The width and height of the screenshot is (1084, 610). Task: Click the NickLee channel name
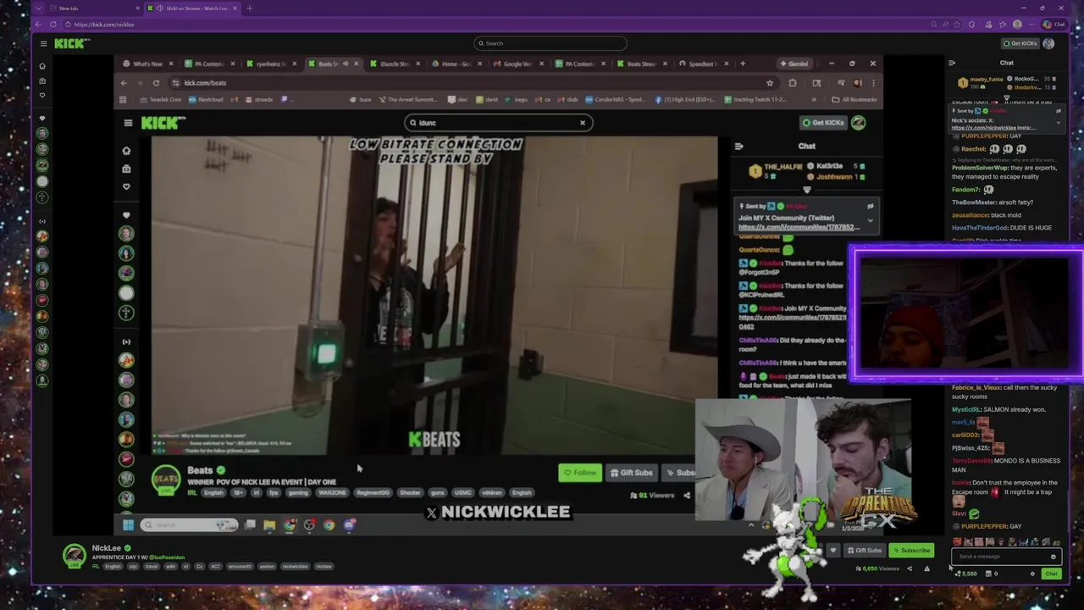107,548
